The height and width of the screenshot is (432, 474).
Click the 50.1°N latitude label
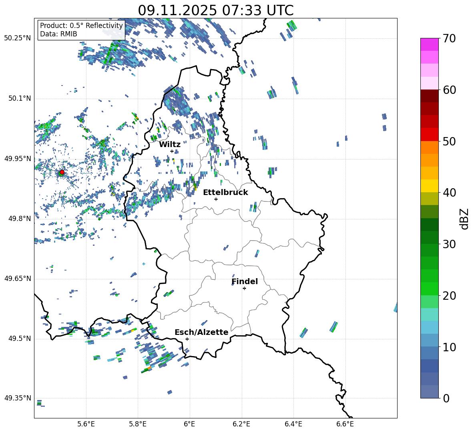coord(20,98)
